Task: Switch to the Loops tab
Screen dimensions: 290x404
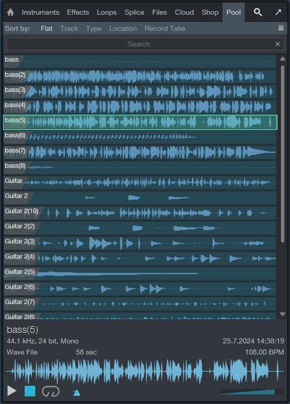Action: [x=107, y=12]
